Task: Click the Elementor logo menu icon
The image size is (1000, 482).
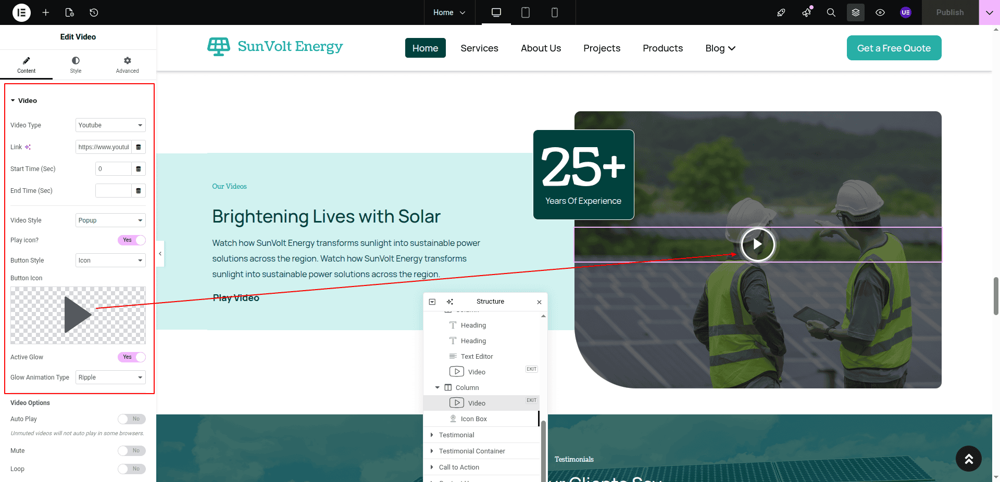Action: [21, 12]
